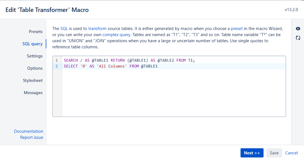The height and width of the screenshot is (163, 304).
Task: Cancel the macro editing dialog
Action: (291, 153)
